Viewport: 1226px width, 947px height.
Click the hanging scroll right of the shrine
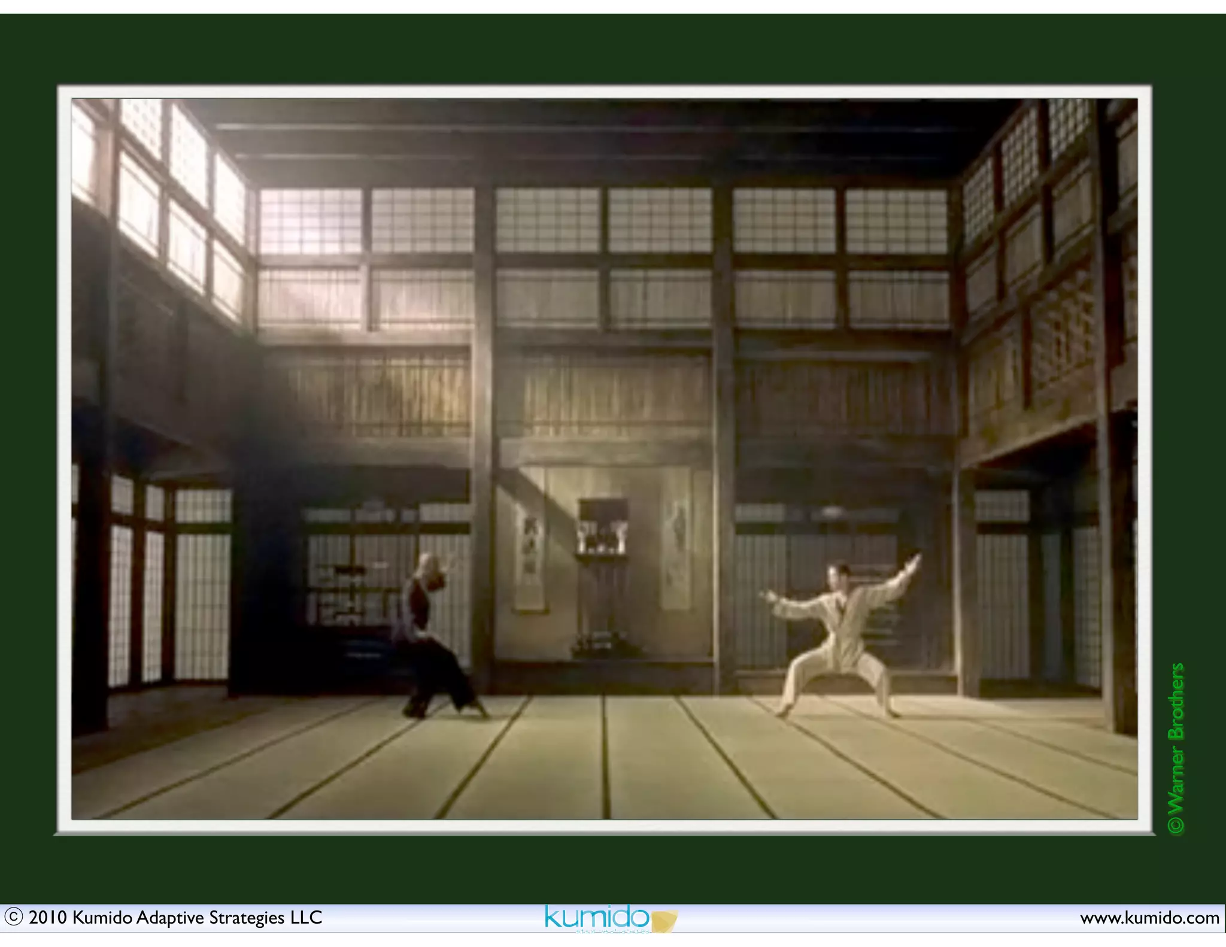pyautogui.click(x=676, y=554)
